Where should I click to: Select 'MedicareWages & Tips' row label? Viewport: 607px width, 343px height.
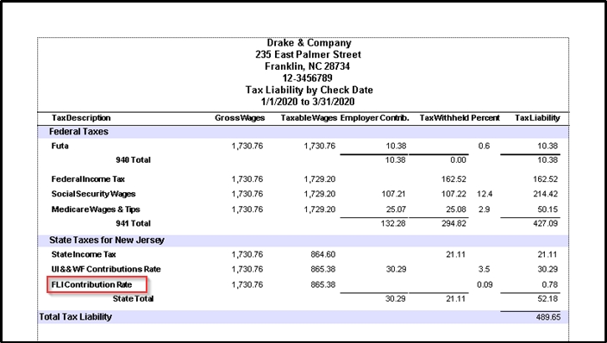(96, 209)
